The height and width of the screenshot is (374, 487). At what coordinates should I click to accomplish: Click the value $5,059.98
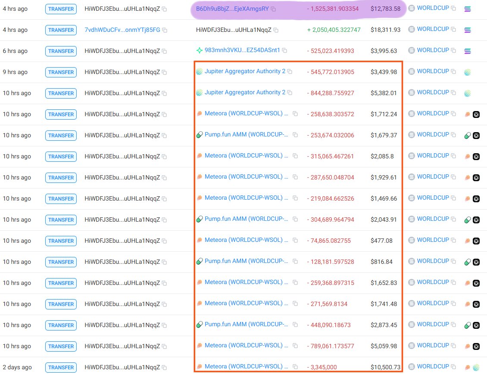click(384, 346)
